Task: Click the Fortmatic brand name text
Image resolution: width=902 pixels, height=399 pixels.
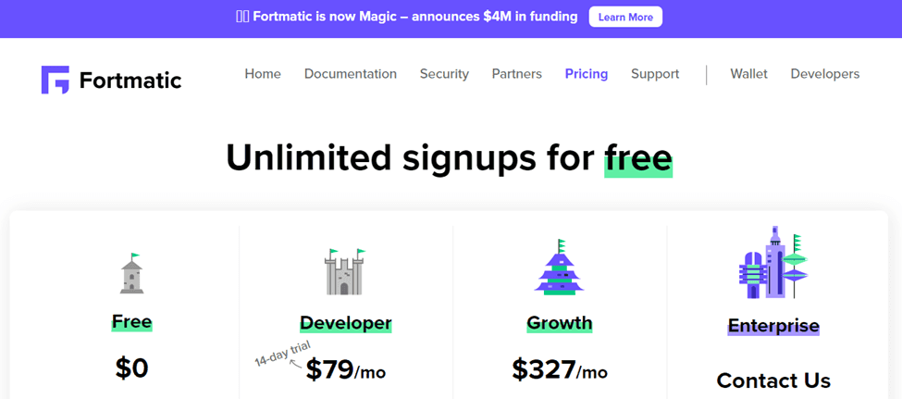Action: tap(130, 80)
